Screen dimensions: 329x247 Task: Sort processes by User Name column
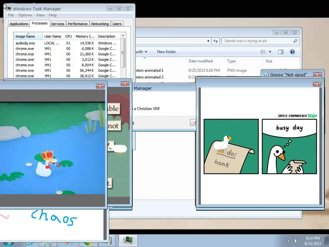53,36
